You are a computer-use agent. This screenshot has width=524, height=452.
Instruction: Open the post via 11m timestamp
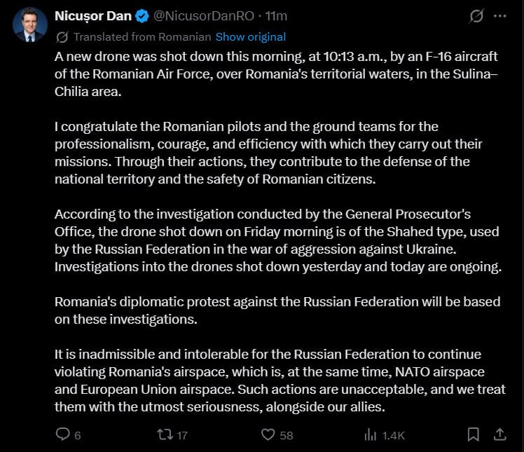tap(276, 16)
